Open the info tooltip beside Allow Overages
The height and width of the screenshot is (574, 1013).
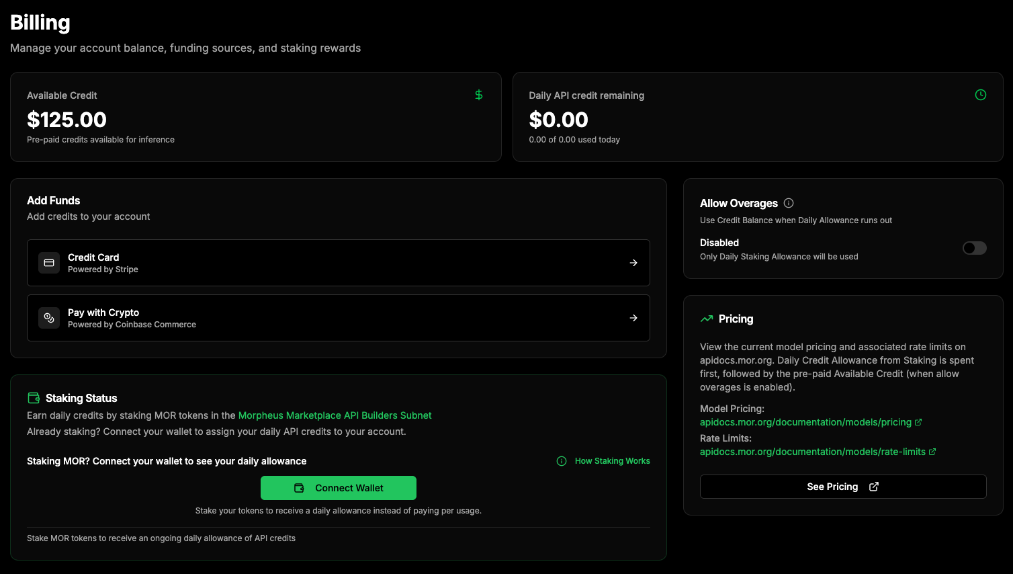789,202
